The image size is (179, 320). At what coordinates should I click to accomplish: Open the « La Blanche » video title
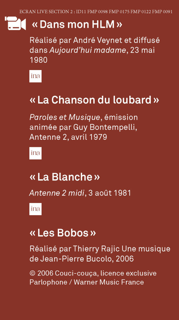click(65, 177)
